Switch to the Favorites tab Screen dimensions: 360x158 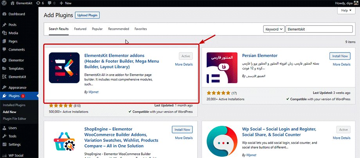141,29
